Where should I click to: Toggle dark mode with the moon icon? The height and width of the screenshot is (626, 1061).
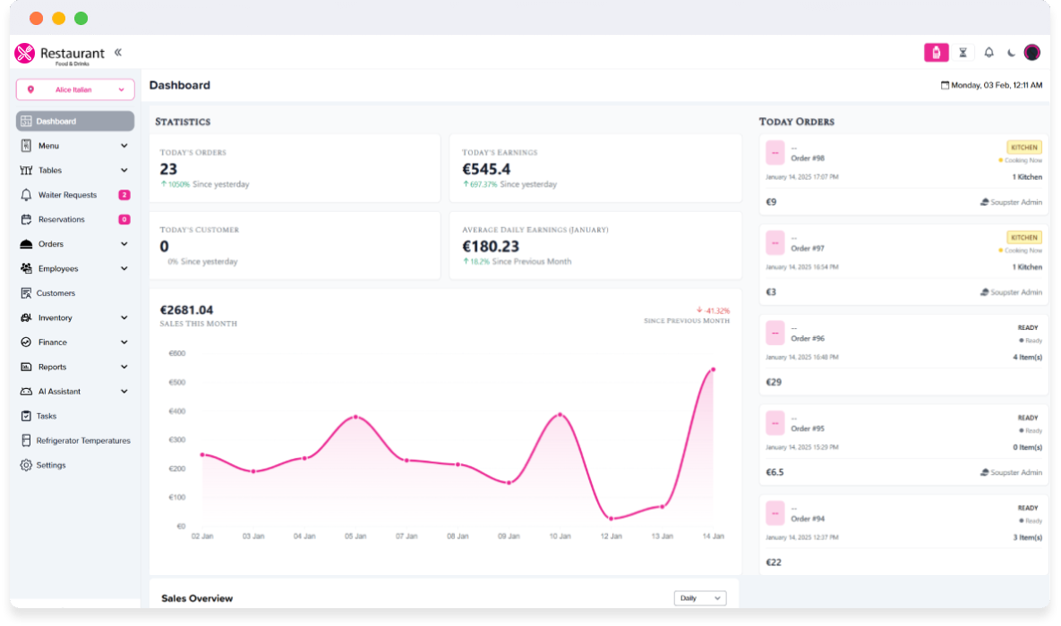click(1011, 53)
